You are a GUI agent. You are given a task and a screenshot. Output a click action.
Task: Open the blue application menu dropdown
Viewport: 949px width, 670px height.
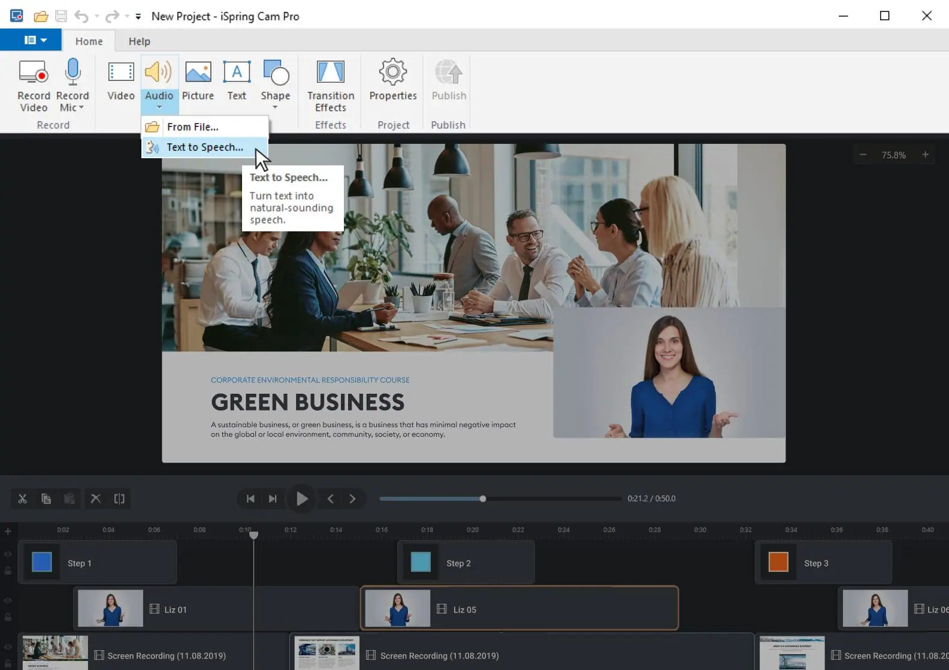pos(35,40)
